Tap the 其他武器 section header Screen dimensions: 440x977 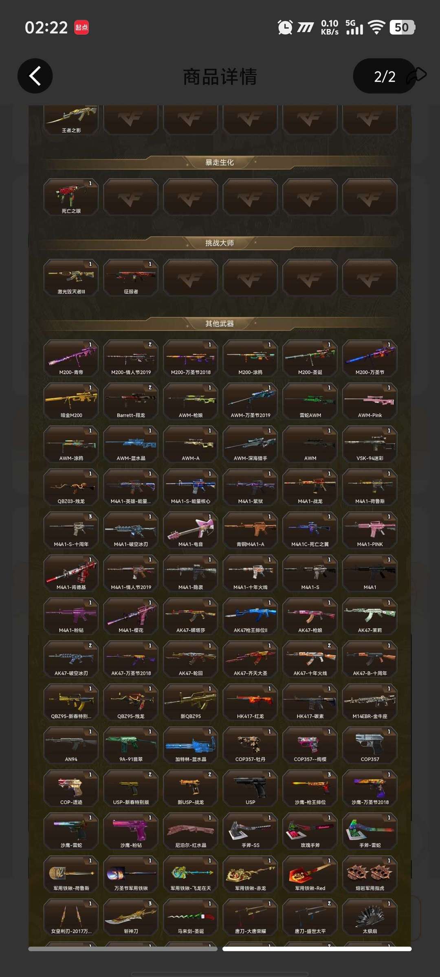[x=220, y=324]
